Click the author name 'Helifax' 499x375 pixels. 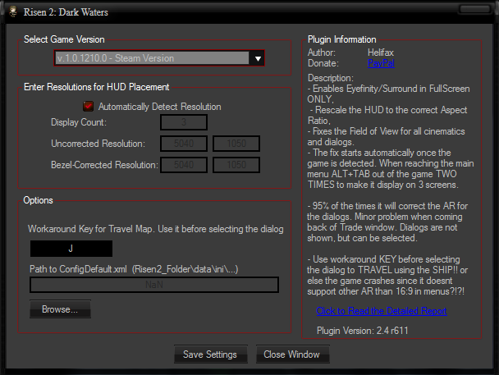[x=381, y=53]
